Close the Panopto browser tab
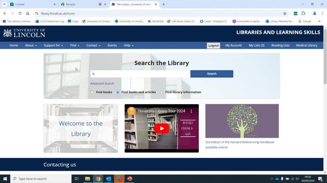Image resolution: width=327 pixels, height=183 pixels. click(x=105, y=4)
